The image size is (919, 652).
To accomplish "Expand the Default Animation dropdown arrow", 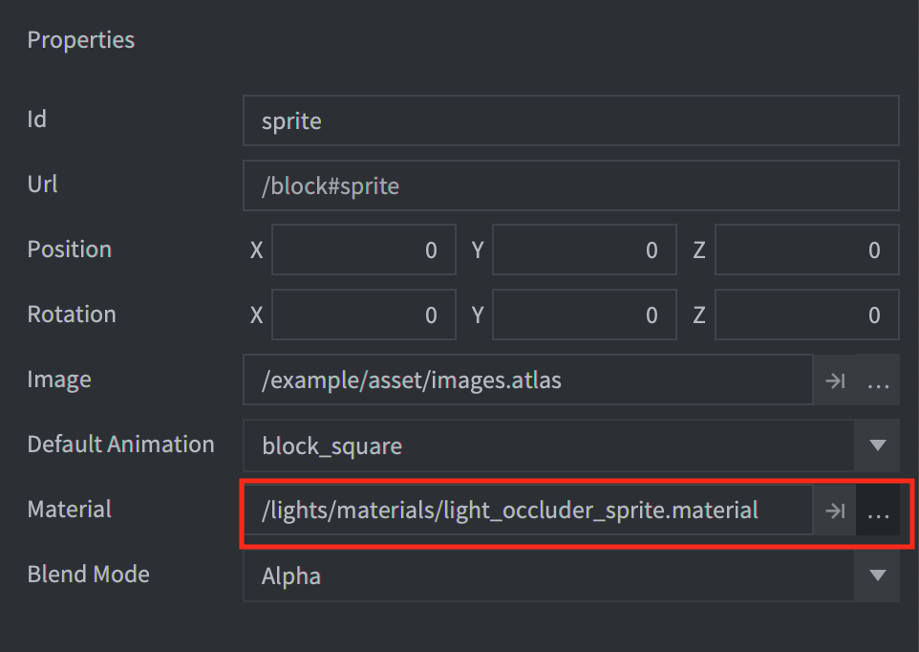I will (x=877, y=446).
